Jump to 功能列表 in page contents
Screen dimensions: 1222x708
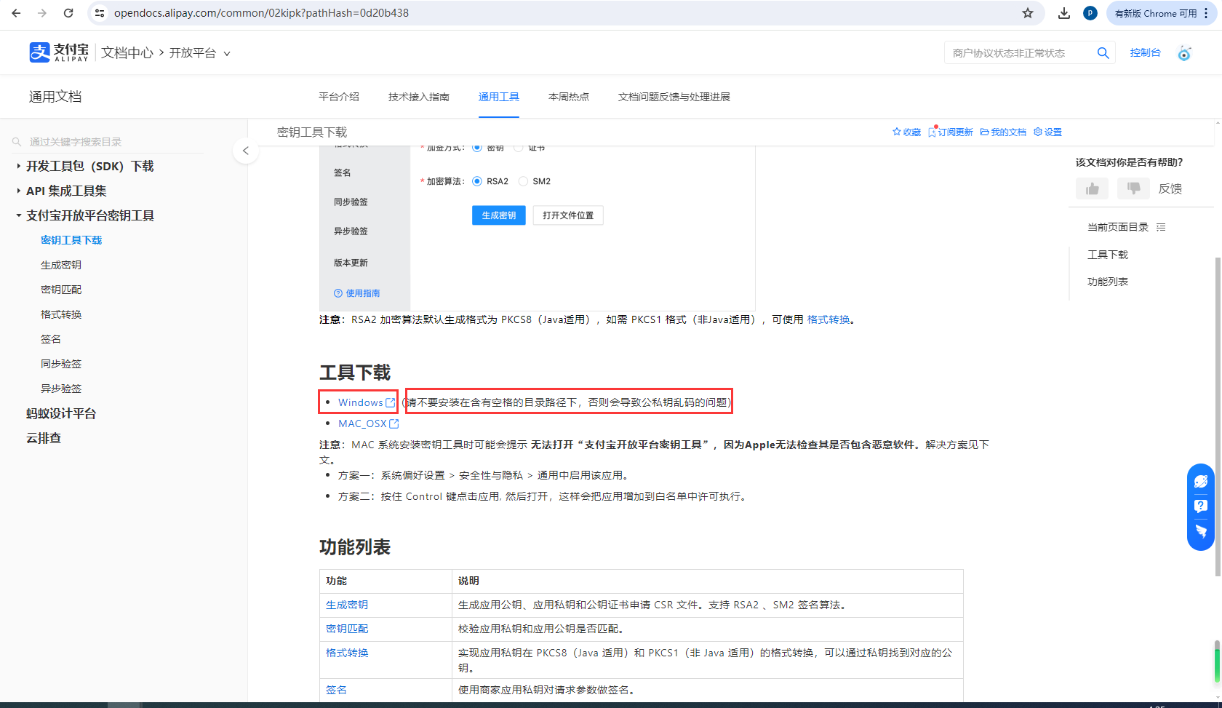click(1108, 282)
